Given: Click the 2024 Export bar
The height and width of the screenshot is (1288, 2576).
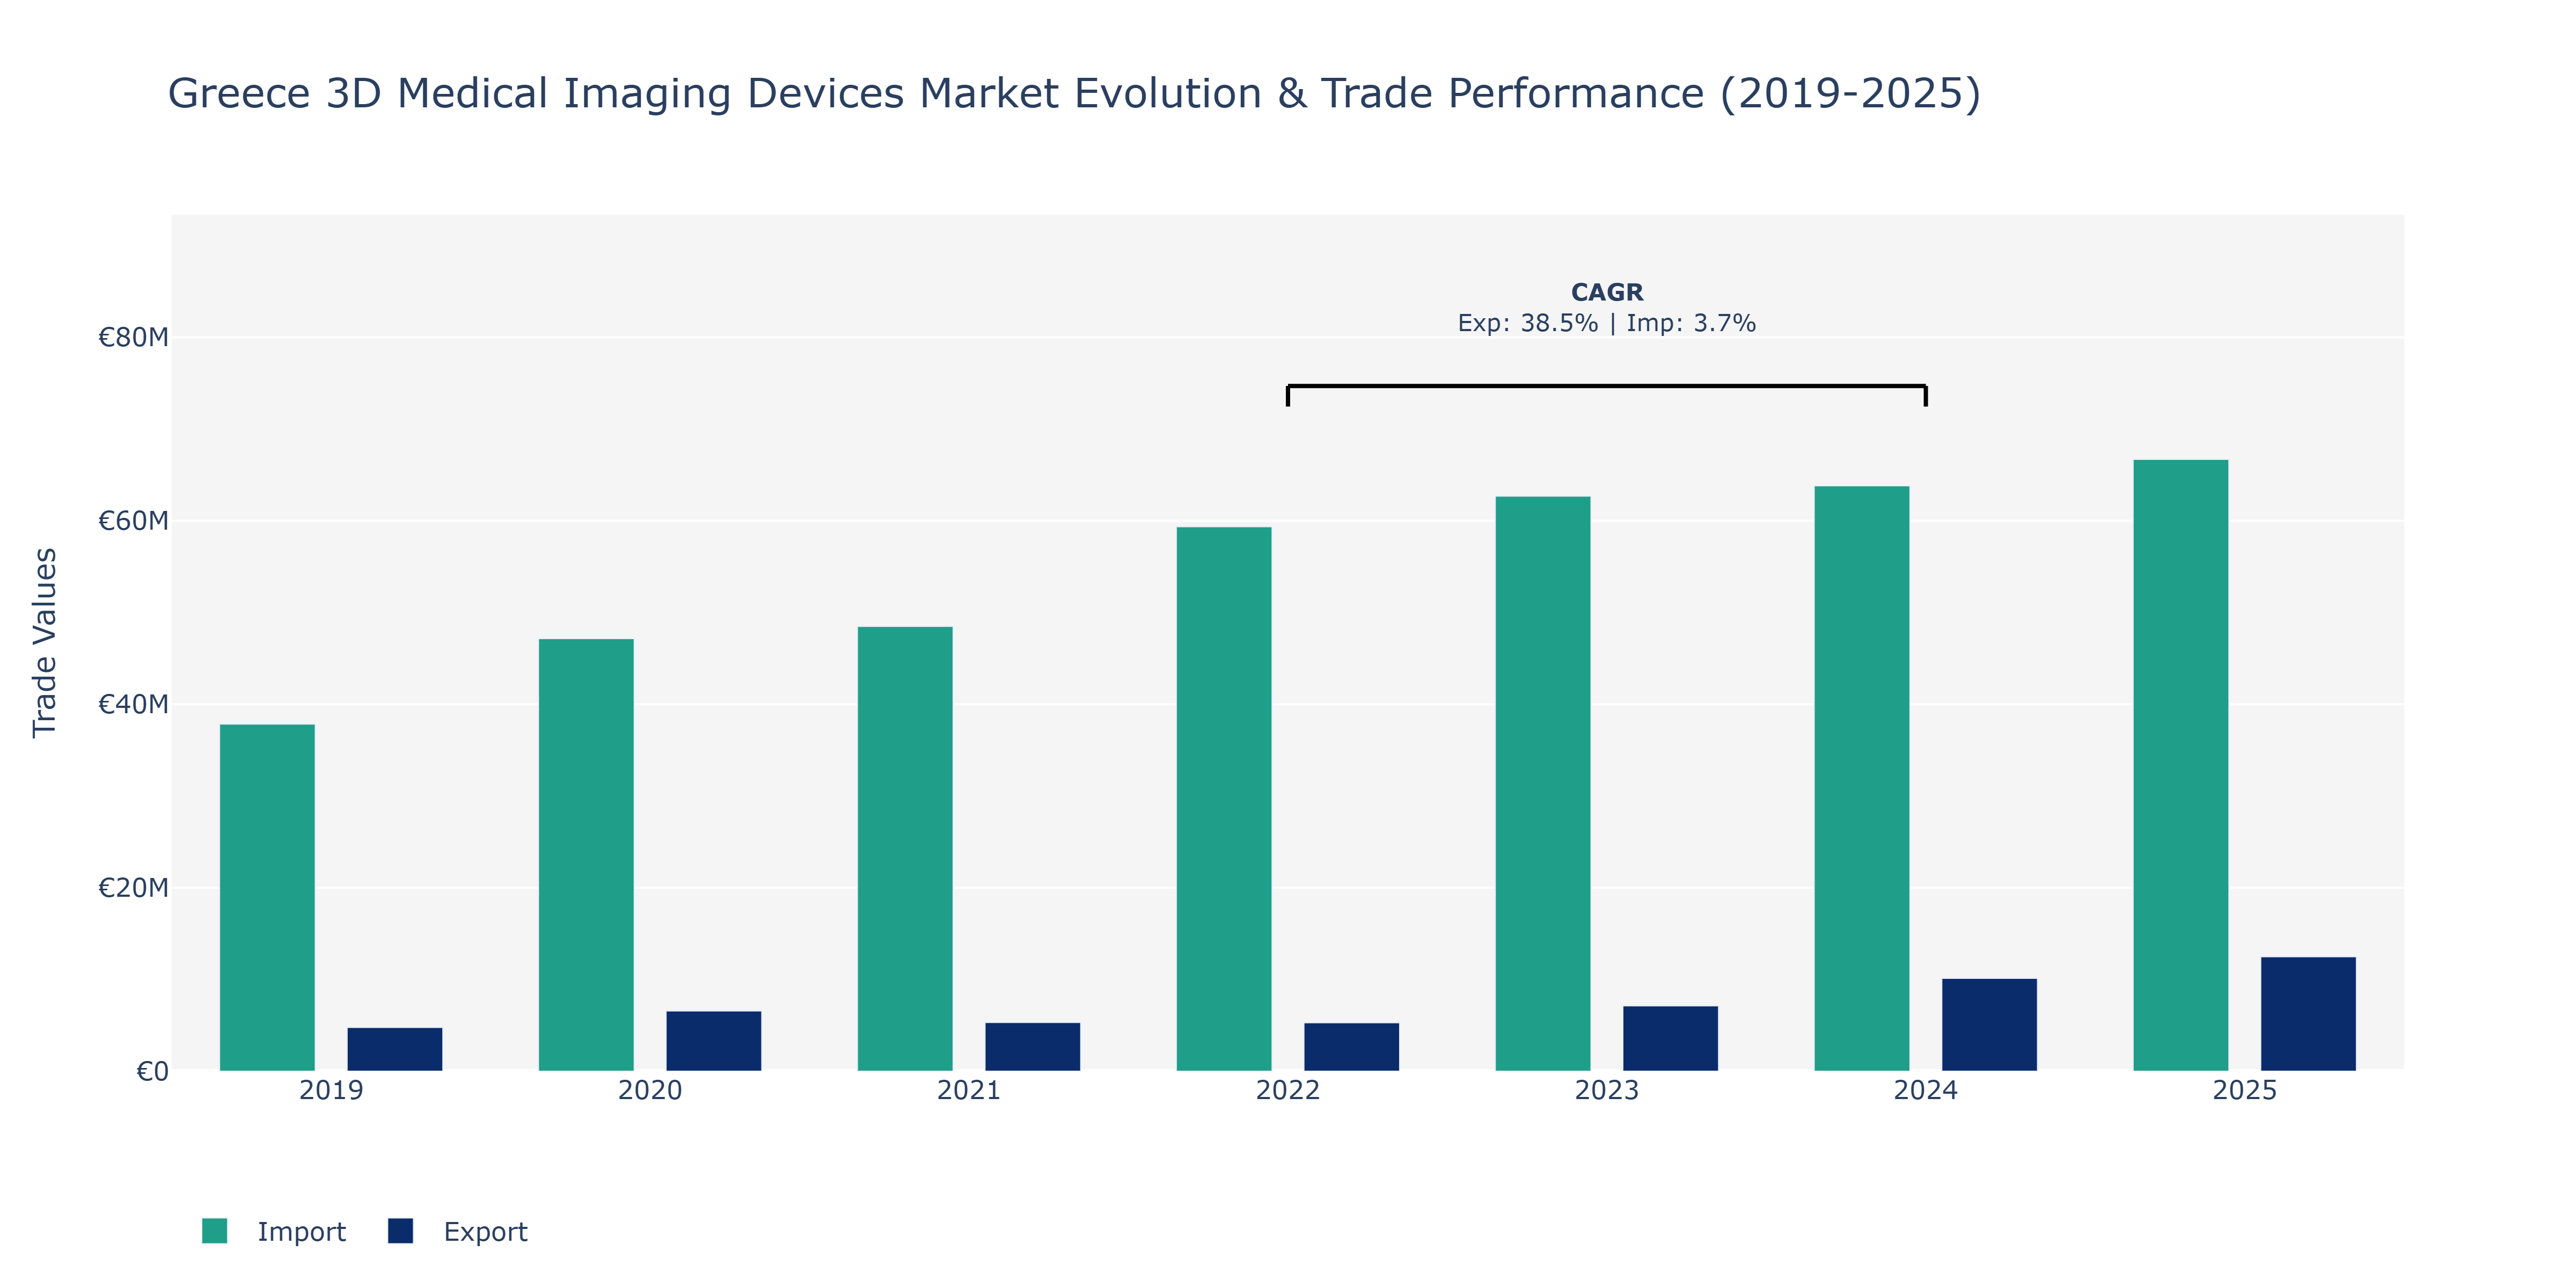Looking at the screenshot, I should (x=1990, y=1025).
